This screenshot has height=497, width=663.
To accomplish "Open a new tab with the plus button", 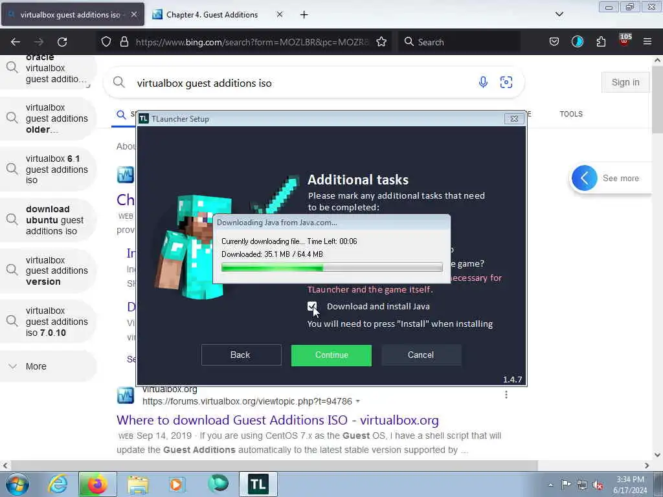I will (x=304, y=15).
